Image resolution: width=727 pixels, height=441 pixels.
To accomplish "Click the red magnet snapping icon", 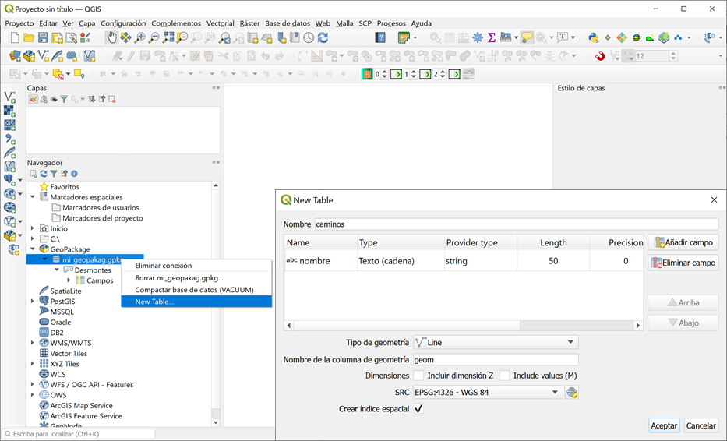I will (x=600, y=56).
